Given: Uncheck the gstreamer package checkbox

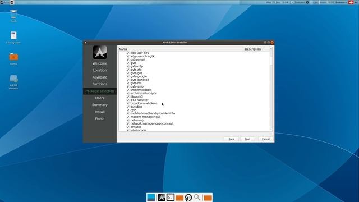Looking at the screenshot, I should point(128,59).
